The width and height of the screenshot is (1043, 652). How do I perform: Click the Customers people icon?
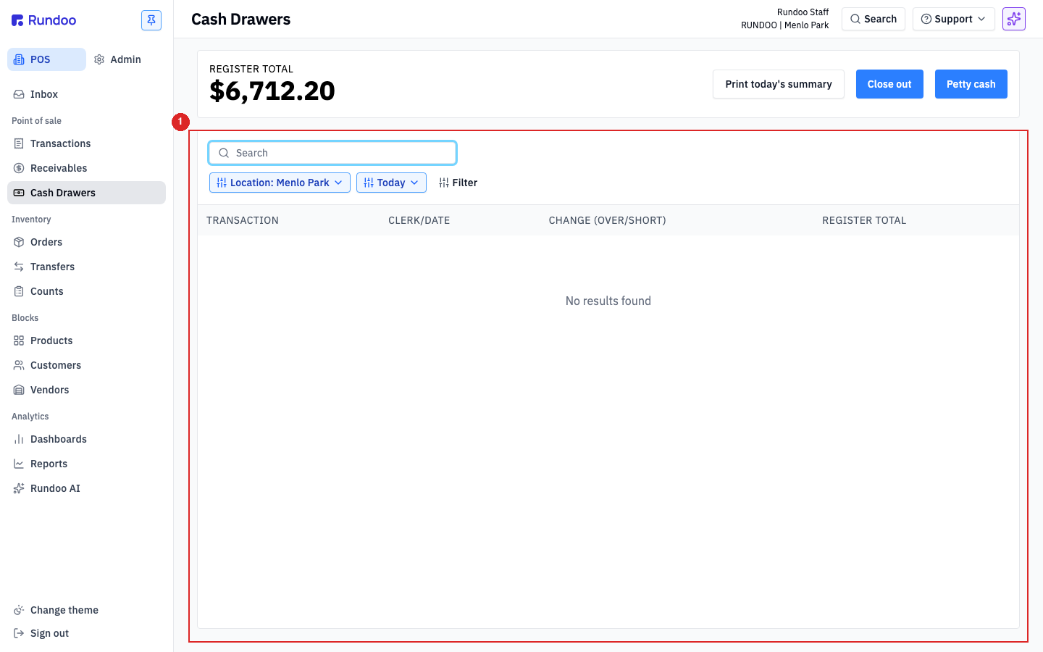point(19,365)
